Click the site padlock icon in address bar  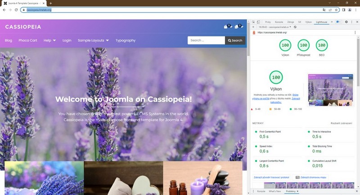24,10
